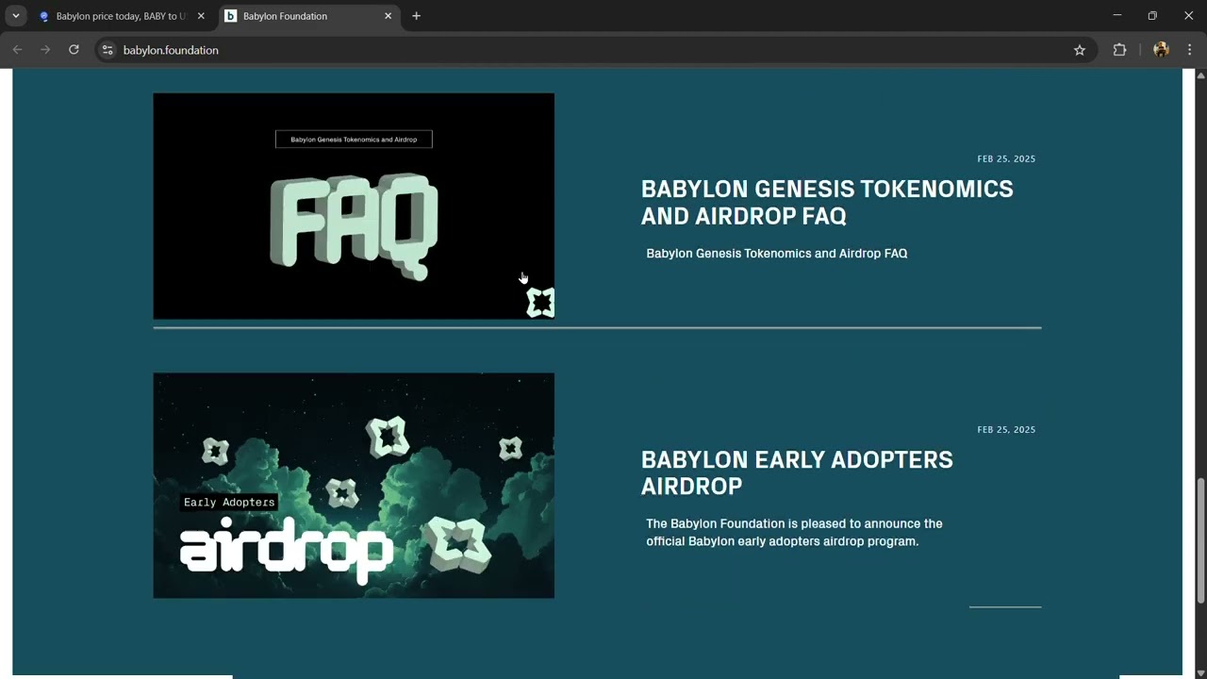The image size is (1207, 679).
Task: Click the vertical scrollbar thumb
Action: click(1200, 540)
